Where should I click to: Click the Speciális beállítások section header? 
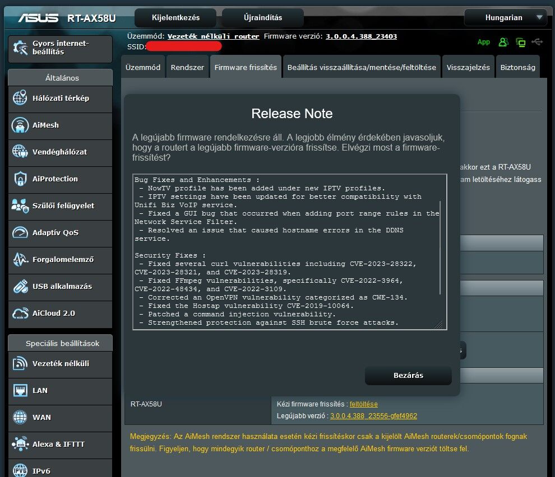click(60, 343)
